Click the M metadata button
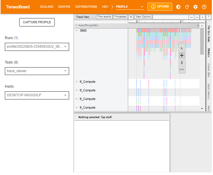The width and height of the screenshot is (213, 175). coord(131,17)
